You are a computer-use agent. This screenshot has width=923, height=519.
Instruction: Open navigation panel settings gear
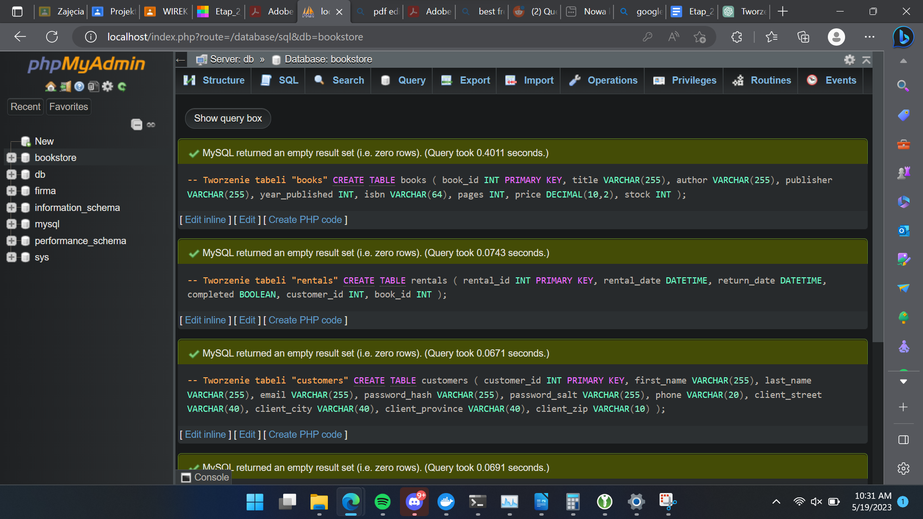click(x=108, y=86)
